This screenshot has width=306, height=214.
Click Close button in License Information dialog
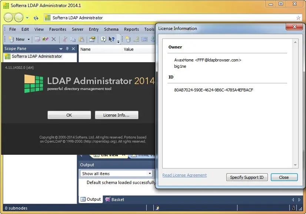click(x=284, y=177)
